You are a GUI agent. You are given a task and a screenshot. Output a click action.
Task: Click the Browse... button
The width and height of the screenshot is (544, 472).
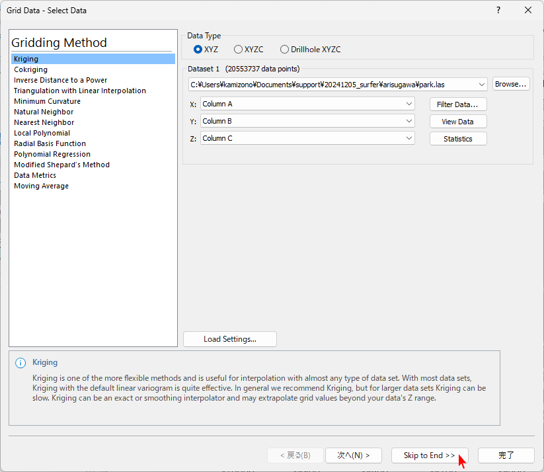pos(510,85)
